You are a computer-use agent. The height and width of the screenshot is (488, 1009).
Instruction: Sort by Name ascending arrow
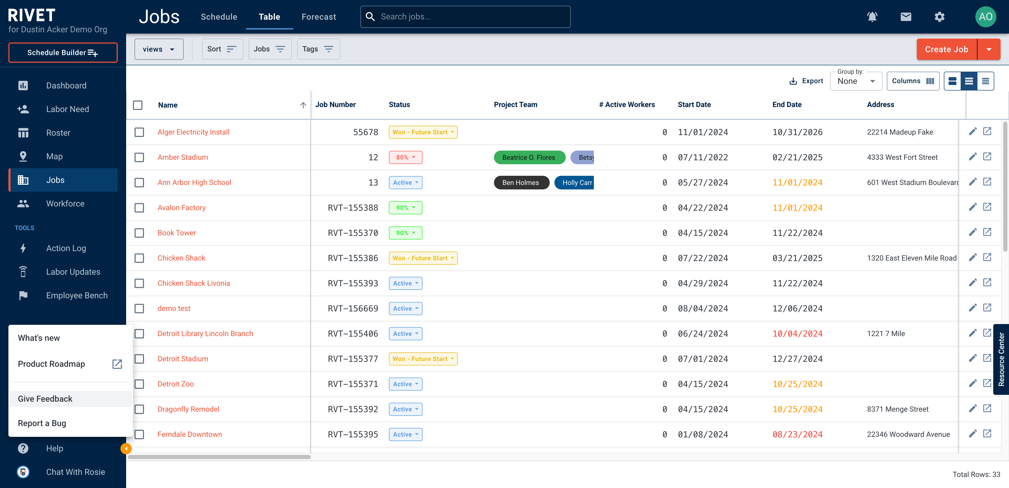(x=303, y=105)
